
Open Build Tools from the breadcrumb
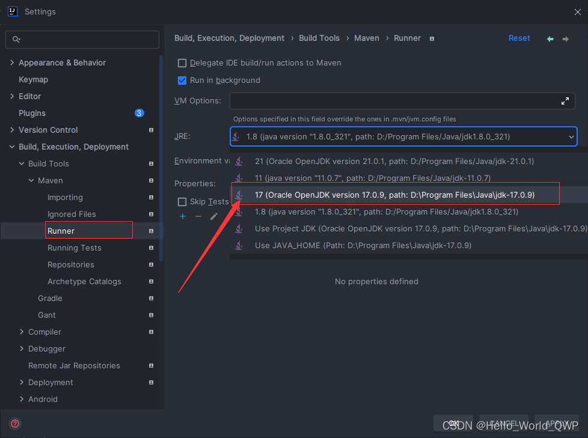(319, 38)
